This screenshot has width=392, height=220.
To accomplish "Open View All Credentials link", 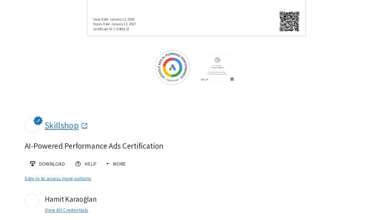I will 67,210.
